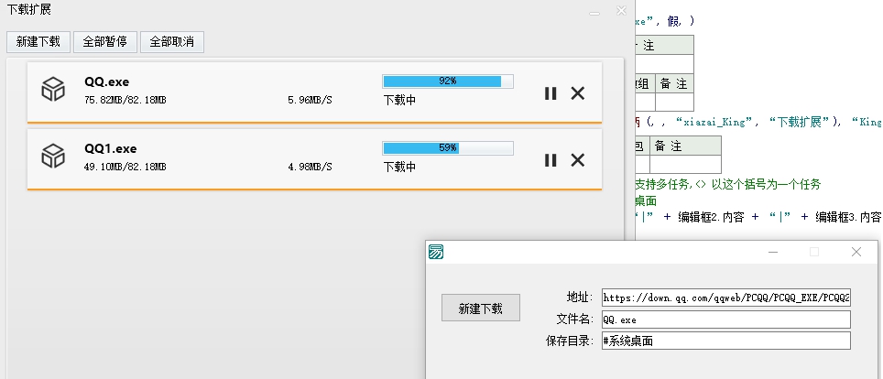883x379 pixels.
Task: Pause the QQ1.exe download
Action: 551,160
